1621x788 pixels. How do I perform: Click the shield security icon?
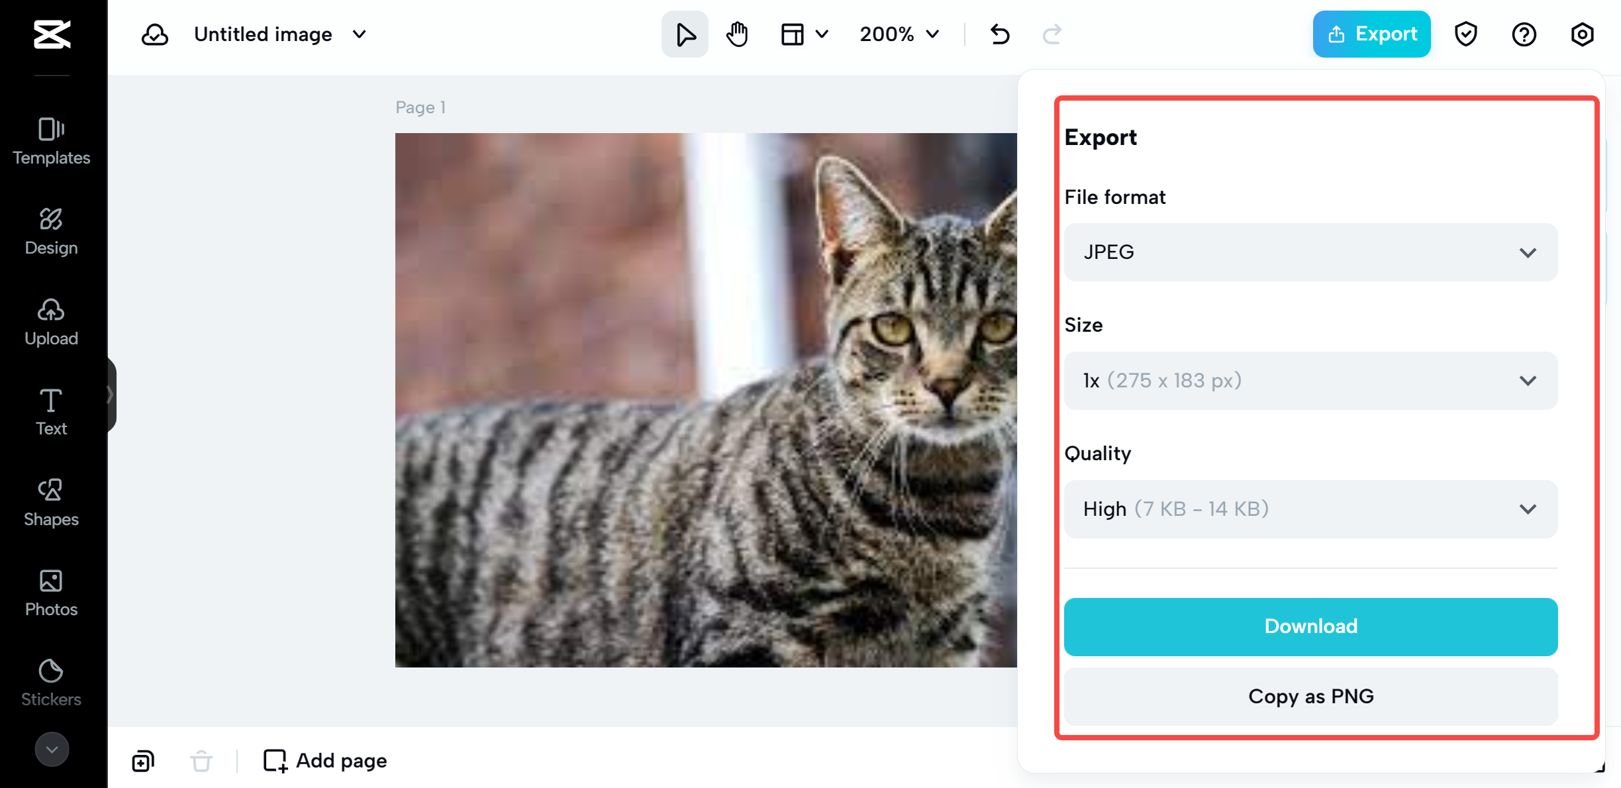tap(1465, 34)
